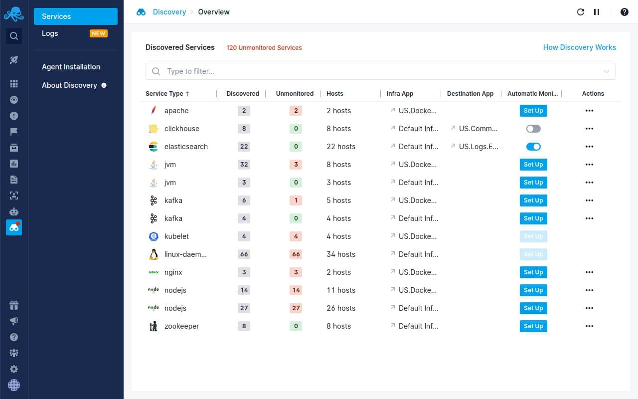Screen dimensions: 638x399
Task: Open How Discovery Works link
Action: pyautogui.click(x=579, y=47)
